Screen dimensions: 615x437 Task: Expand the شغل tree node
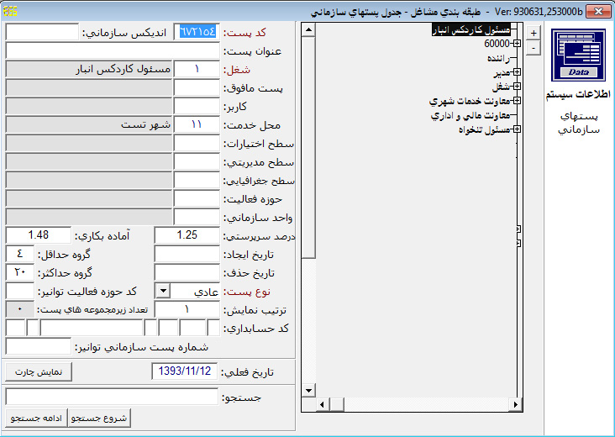(517, 87)
